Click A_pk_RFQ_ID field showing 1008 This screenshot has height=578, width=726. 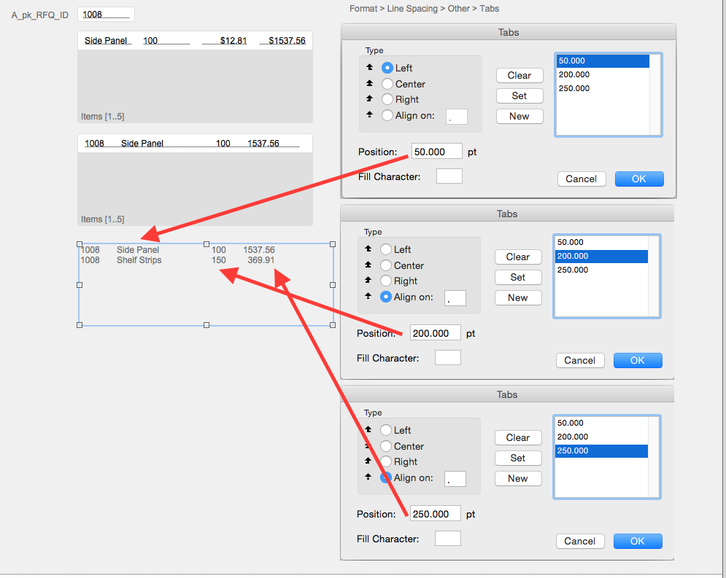106,15
